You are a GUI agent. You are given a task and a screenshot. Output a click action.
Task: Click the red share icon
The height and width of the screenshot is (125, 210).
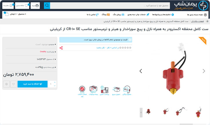[x=61, y=48]
